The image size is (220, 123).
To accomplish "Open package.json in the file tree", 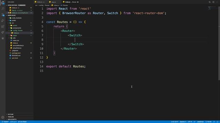I will (x=16, y=53).
